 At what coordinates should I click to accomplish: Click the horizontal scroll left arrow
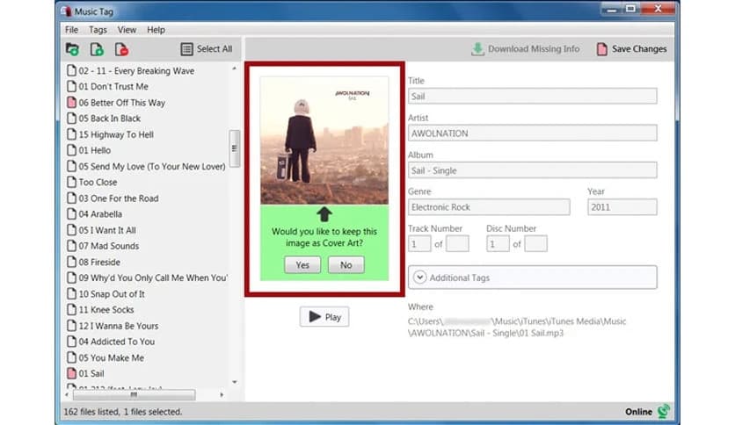[x=67, y=394]
